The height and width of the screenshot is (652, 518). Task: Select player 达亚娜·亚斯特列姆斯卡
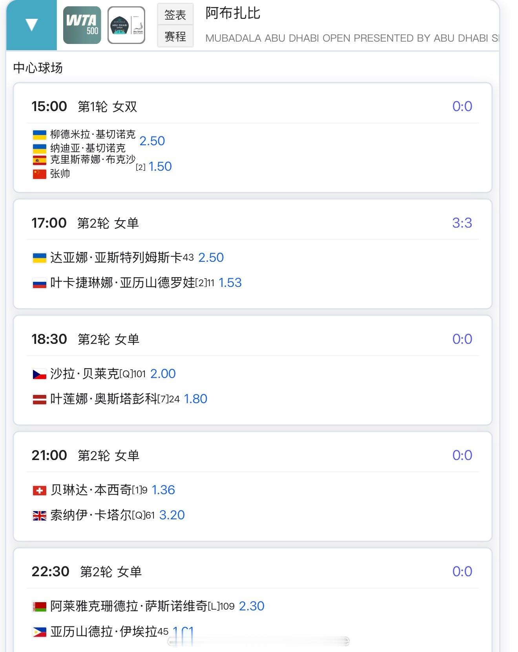point(116,258)
